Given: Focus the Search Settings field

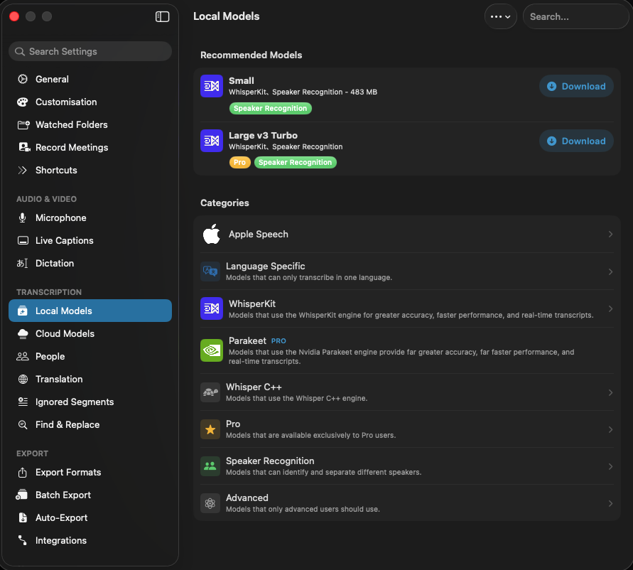Looking at the screenshot, I should [90, 51].
